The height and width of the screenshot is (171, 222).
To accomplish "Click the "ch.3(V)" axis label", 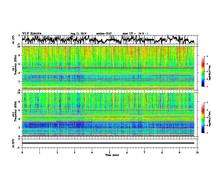I will pyautogui.click(x=13, y=143).
